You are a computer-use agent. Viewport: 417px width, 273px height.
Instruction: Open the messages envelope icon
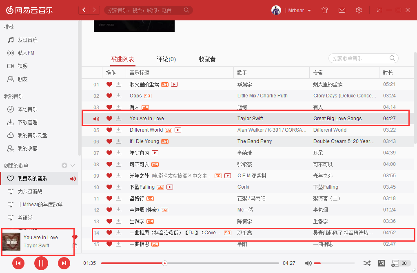[x=342, y=10]
